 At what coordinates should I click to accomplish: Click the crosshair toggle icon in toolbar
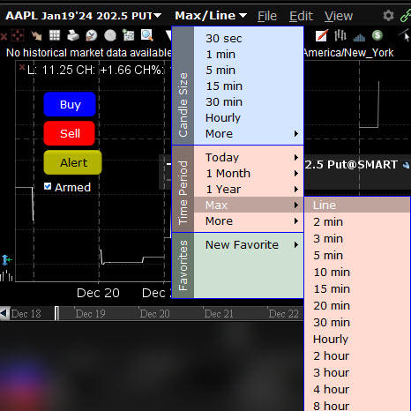(18, 35)
